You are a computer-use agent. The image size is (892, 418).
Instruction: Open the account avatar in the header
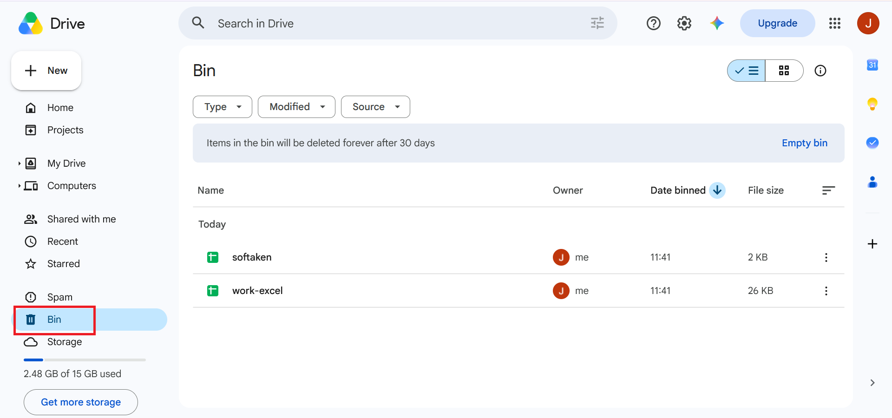click(x=868, y=23)
